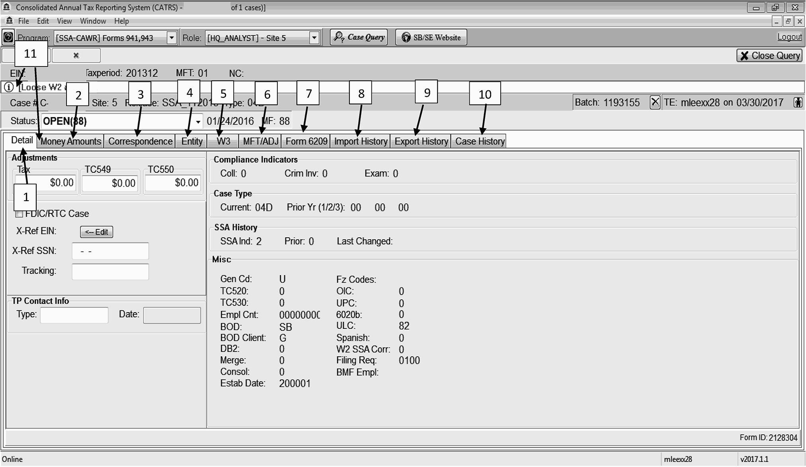Click the person icon after TE date

pyautogui.click(x=798, y=102)
